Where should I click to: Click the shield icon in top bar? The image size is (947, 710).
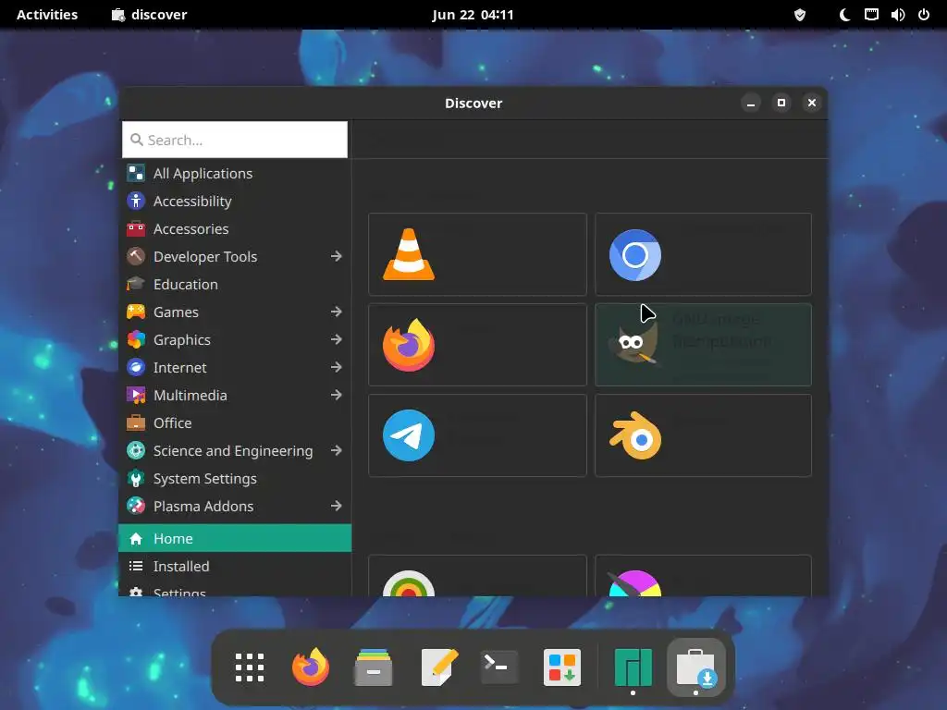tap(800, 15)
